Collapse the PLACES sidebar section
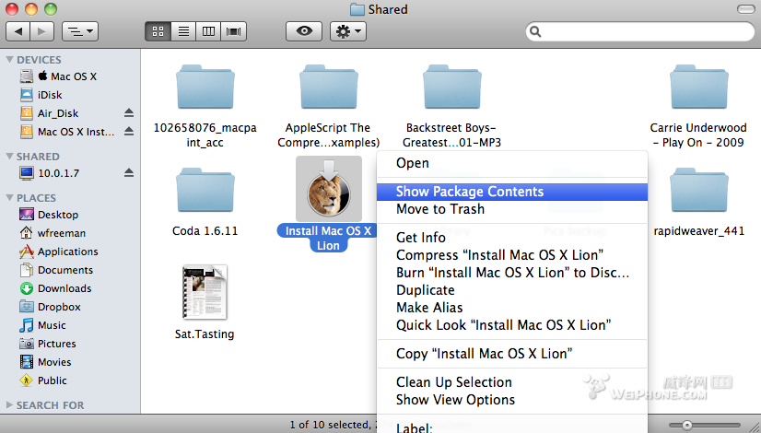This screenshot has width=761, height=433. point(9,197)
